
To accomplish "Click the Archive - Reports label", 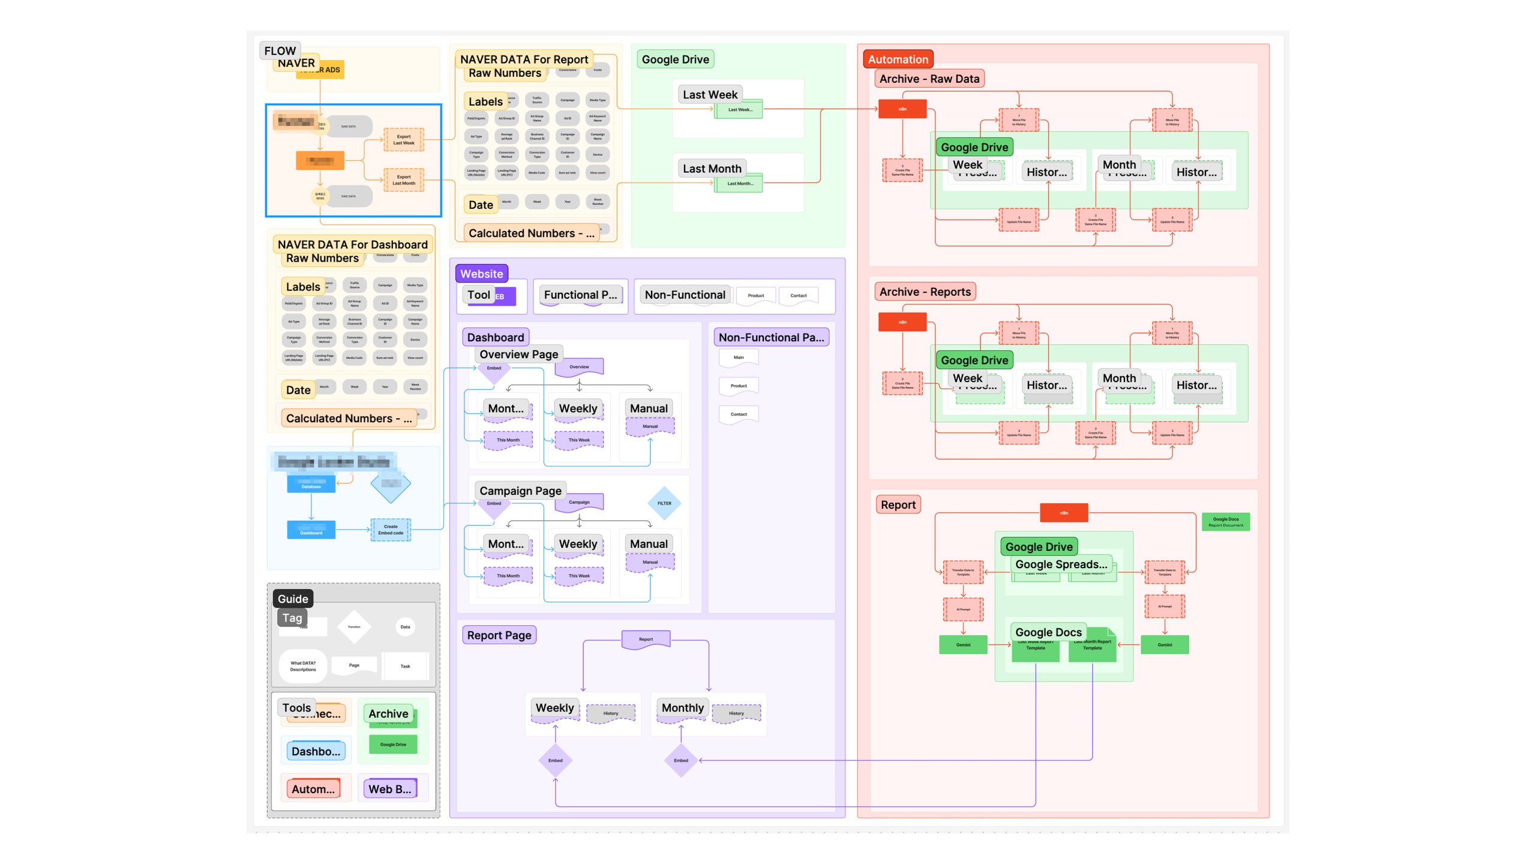I will (925, 292).
